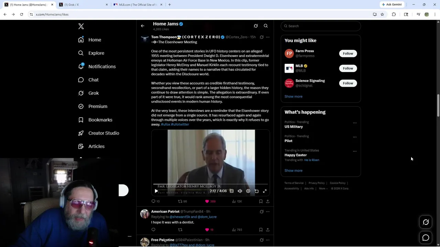The height and width of the screenshot is (247, 440).
Task: Open Happy Easter trend options
Action: point(355,151)
